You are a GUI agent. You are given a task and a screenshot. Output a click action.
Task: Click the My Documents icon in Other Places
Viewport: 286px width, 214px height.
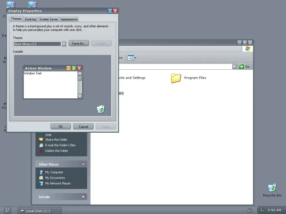pyautogui.click(x=41, y=178)
